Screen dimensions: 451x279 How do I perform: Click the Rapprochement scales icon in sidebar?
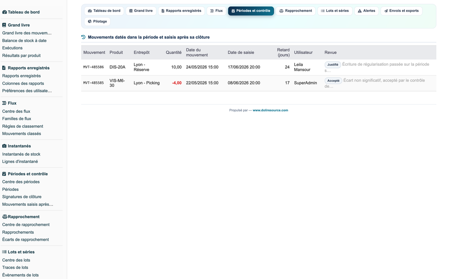[x=5, y=217]
